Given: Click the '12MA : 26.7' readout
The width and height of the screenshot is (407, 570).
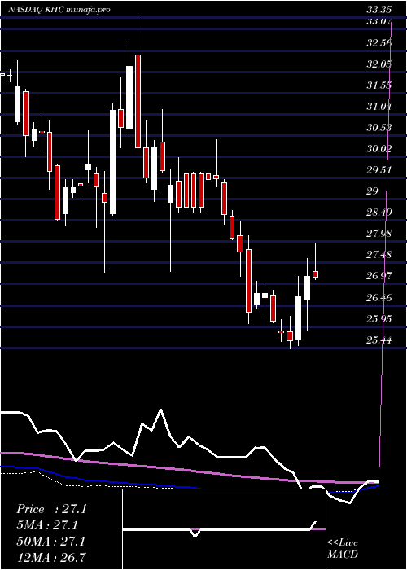Looking at the screenshot, I should 51,557.
